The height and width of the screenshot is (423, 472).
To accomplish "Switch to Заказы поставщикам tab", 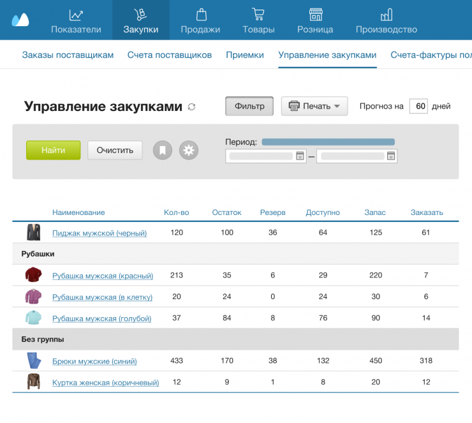I will click(68, 55).
